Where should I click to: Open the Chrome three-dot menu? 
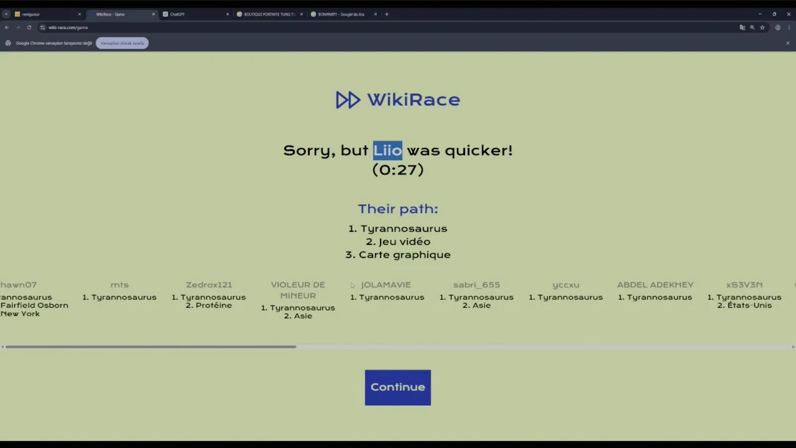788,27
